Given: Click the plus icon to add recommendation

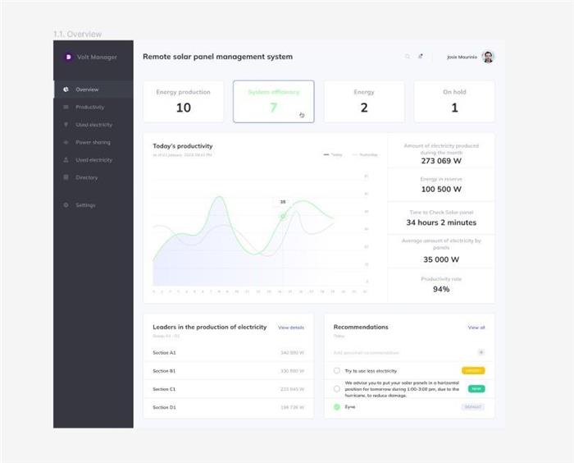Looking at the screenshot, I should (x=481, y=352).
